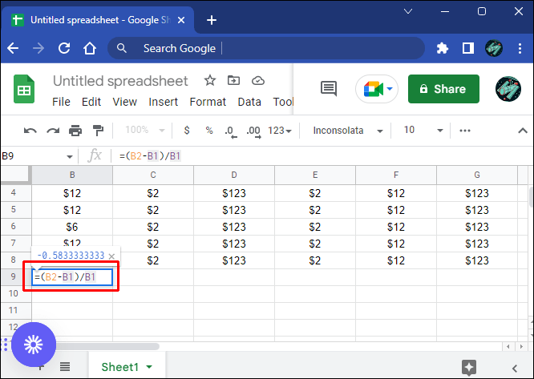Open the Format menu
This screenshot has height=379, width=534.
coord(208,102)
